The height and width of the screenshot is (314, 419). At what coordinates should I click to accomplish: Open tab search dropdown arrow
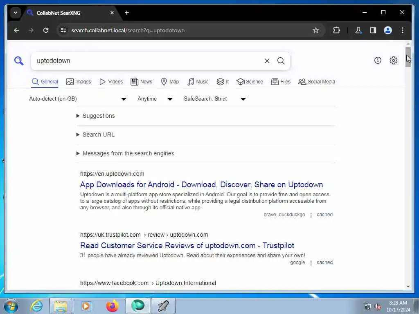point(16,13)
